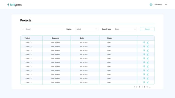175x98 pixels.
Task: Delete the project in the third table row
Action: pos(144,50)
